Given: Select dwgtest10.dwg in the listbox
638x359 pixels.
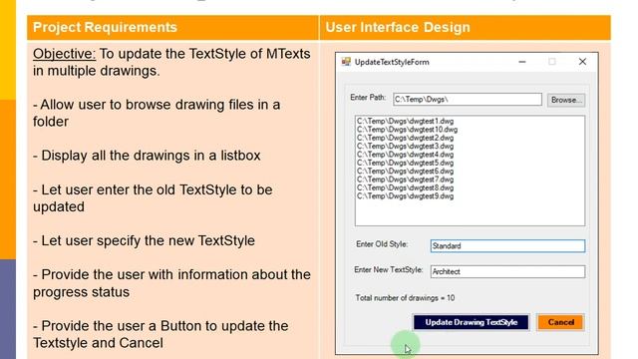Looking at the screenshot, I should click(407, 130).
